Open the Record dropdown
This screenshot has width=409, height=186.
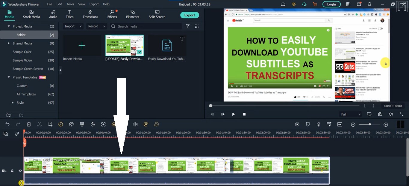tap(96, 26)
